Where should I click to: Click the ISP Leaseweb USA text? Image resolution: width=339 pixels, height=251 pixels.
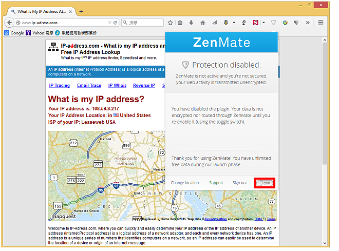coord(99,122)
